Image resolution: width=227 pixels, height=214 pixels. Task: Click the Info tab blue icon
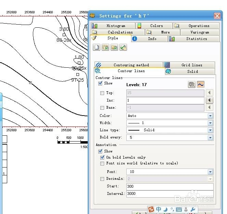(x=135, y=39)
